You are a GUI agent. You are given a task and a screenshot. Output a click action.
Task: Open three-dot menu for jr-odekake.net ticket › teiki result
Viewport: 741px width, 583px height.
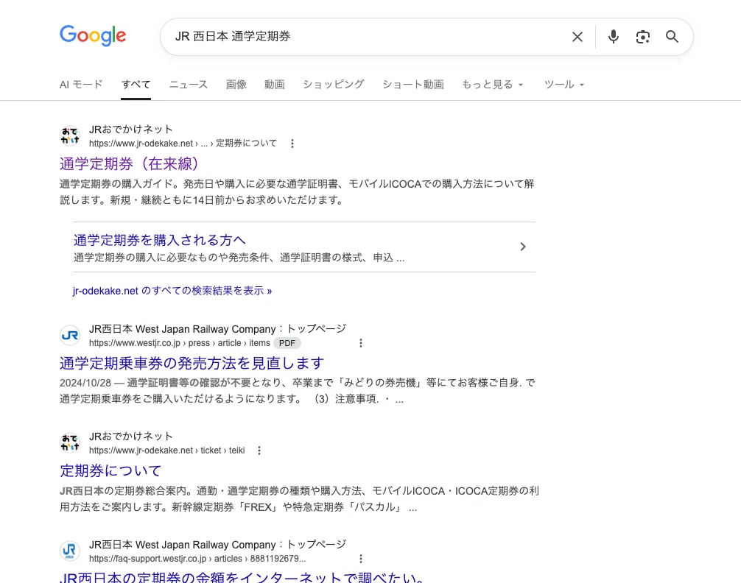tap(259, 451)
